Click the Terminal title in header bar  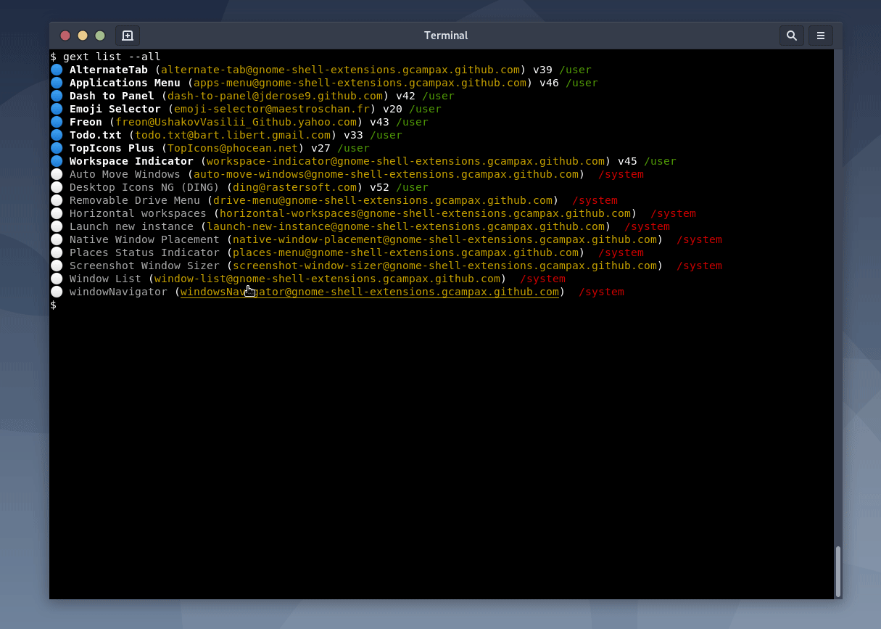click(x=446, y=36)
